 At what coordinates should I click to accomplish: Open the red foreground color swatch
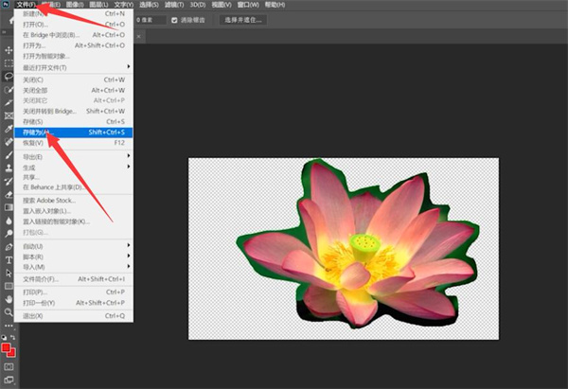coord(7,347)
